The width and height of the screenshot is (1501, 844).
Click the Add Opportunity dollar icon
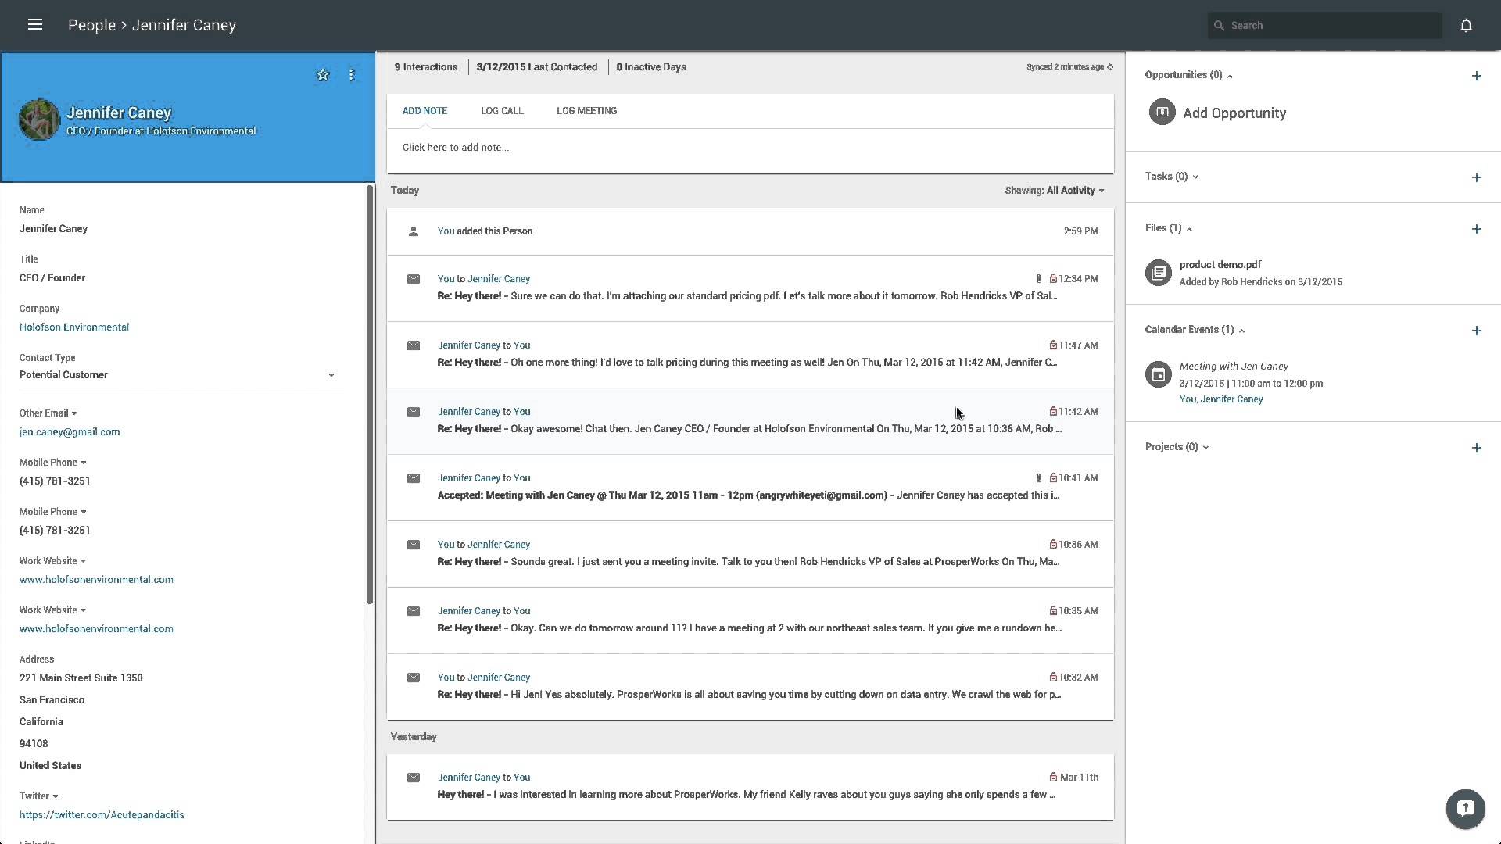(1162, 112)
